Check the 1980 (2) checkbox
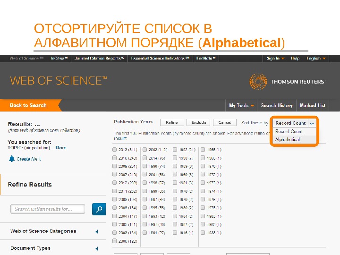Image resolution: width=340 pixels, height=255 pixels. pyautogui.click(x=175, y=207)
